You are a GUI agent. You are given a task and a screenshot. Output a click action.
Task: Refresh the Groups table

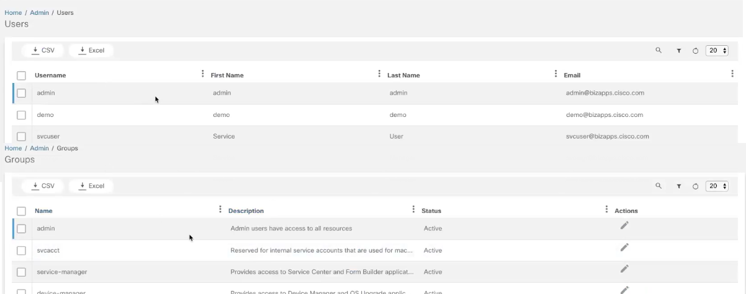click(695, 186)
